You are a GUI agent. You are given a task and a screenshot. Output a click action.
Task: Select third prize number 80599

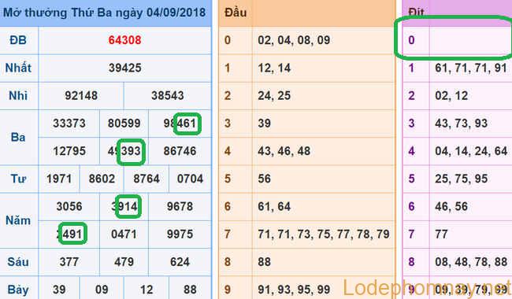click(124, 124)
